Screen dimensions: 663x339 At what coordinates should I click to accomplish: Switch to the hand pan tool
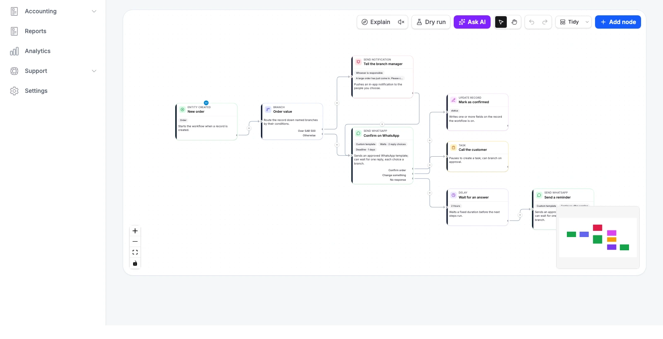514,22
